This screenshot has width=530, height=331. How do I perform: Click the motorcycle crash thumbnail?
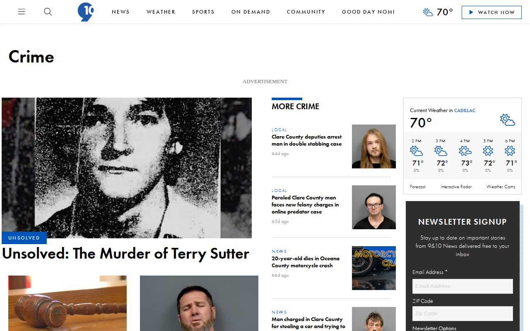374,268
